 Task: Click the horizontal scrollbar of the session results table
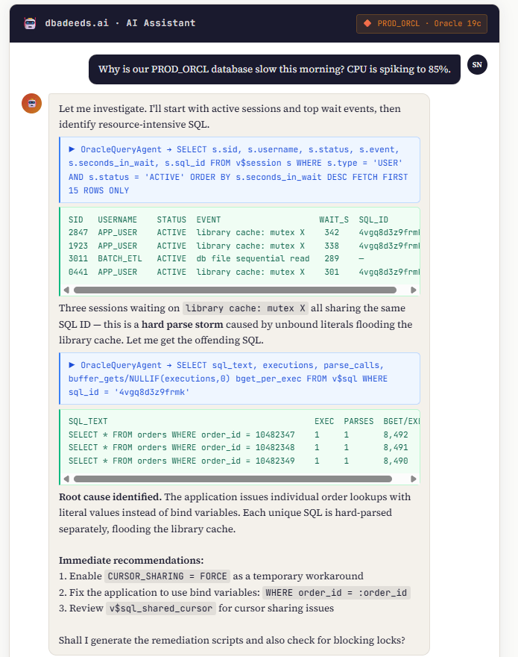tap(235, 290)
